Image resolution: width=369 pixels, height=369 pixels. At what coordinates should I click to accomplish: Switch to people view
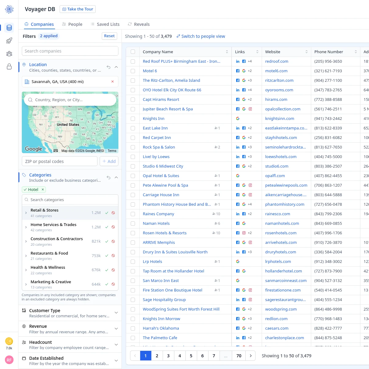(200, 36)
